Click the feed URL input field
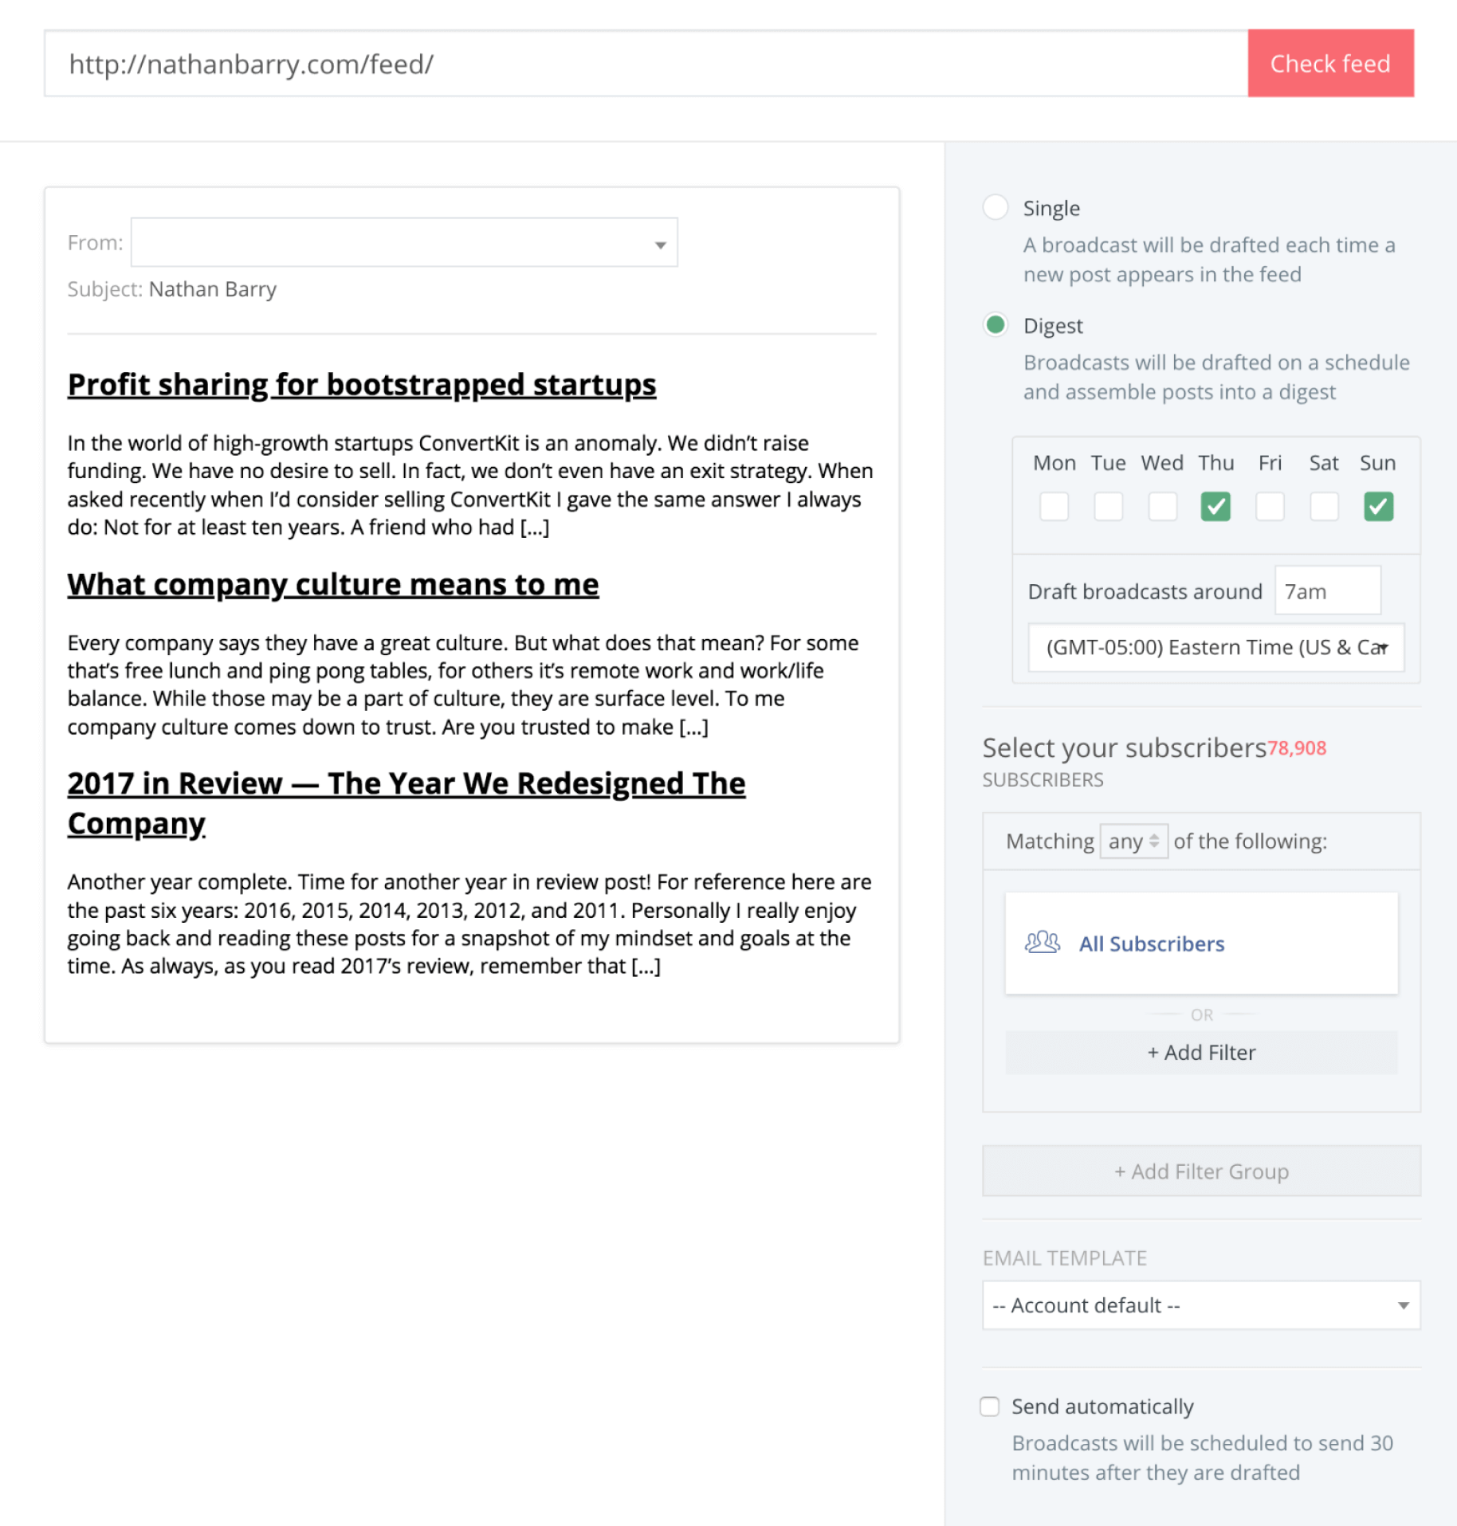The image size is (1457, 1526). click(646, 64)
